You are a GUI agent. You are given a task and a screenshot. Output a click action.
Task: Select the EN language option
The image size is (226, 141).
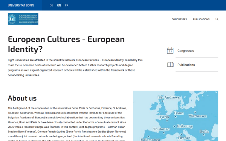point(59,5)
